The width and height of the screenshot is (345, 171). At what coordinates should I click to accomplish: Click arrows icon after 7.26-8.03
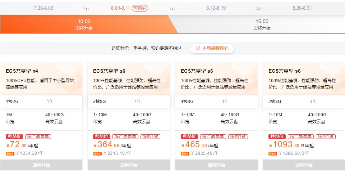click(x=86, y=9)
